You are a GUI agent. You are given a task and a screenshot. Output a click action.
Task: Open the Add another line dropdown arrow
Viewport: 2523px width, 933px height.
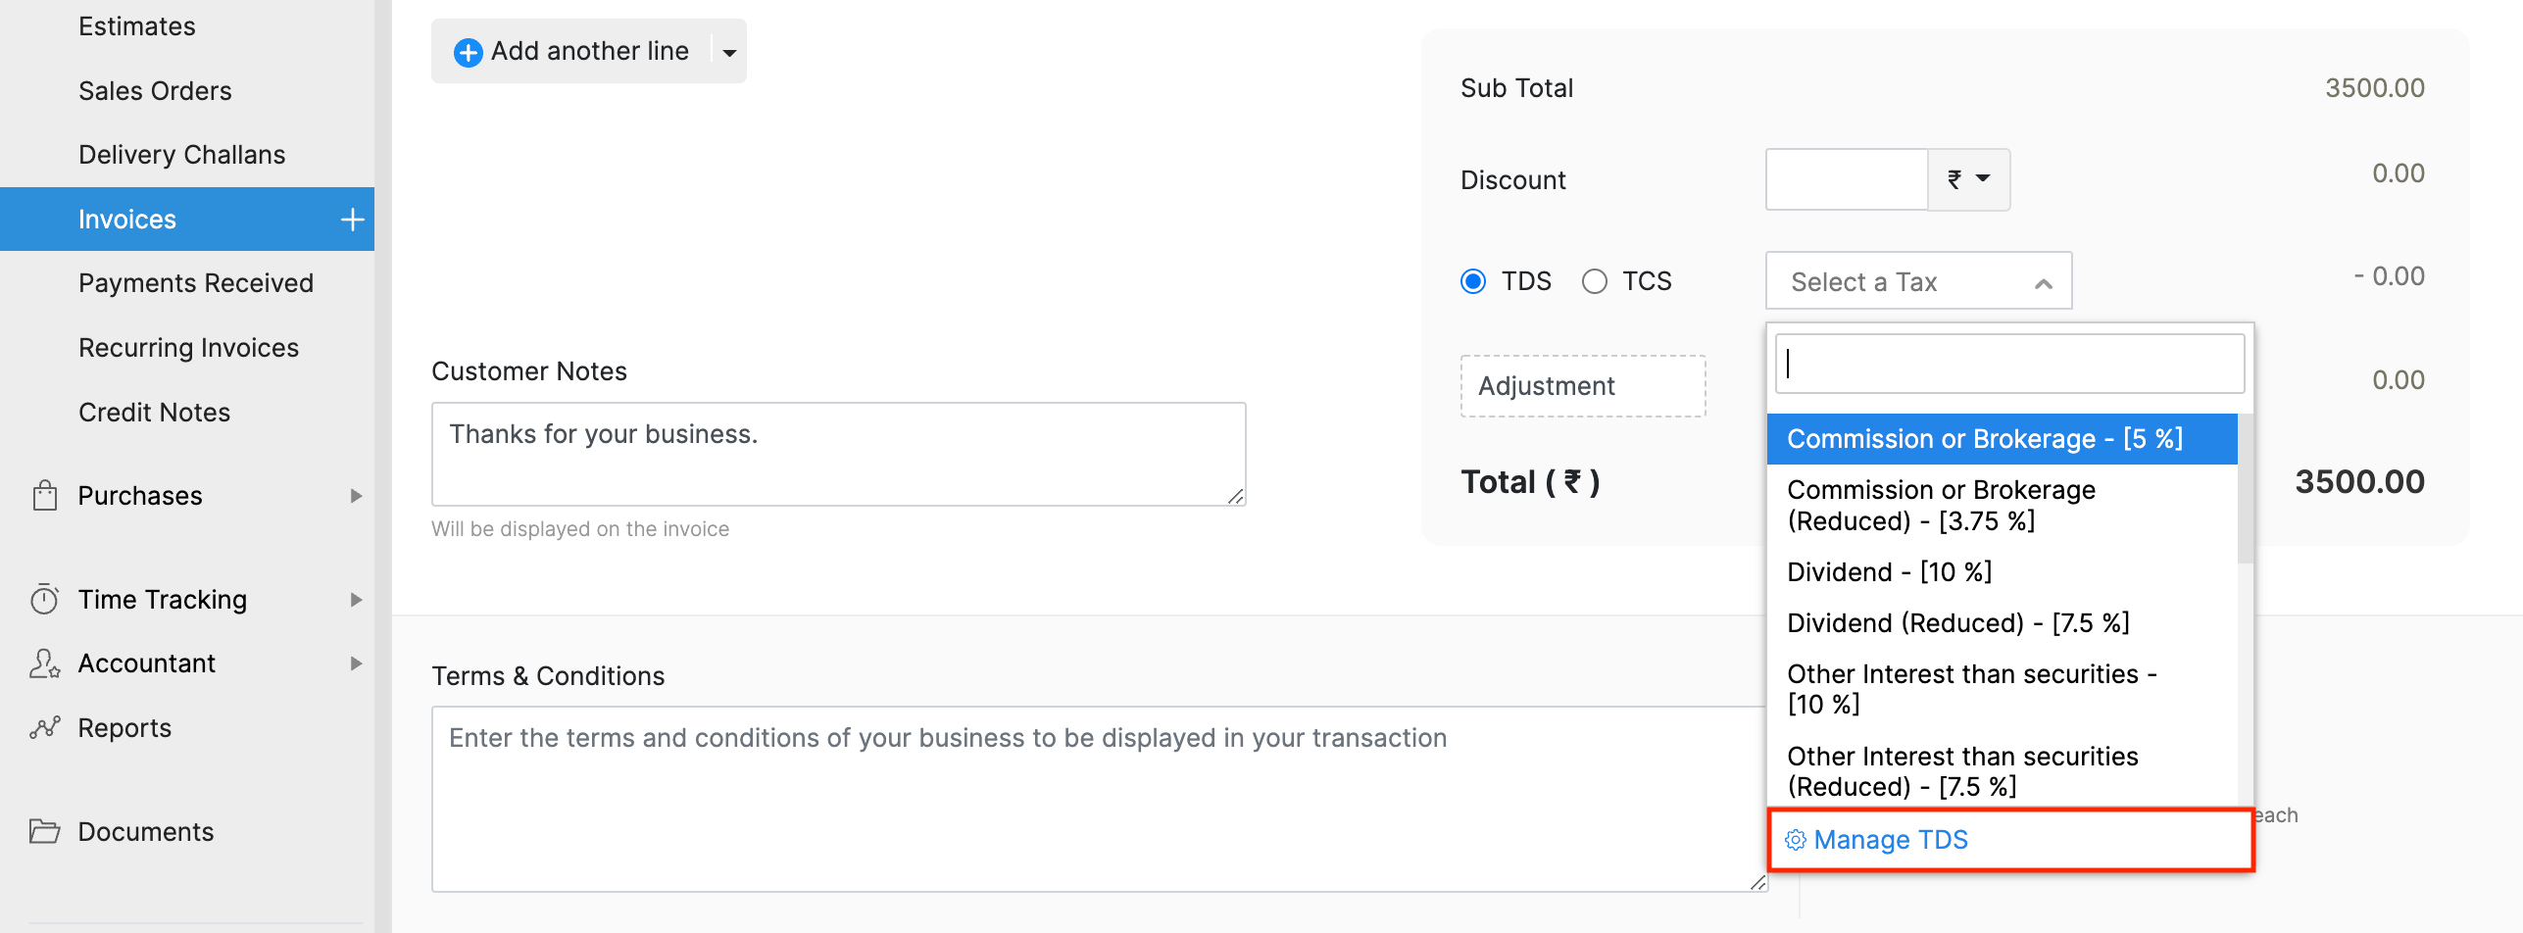tap(729, 51)
